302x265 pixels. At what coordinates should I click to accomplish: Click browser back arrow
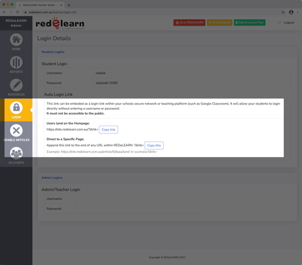tap(4, 12)
